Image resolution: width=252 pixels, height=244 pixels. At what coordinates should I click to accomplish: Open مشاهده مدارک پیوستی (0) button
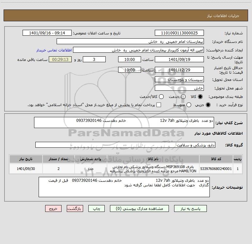[x=139, y=209]
